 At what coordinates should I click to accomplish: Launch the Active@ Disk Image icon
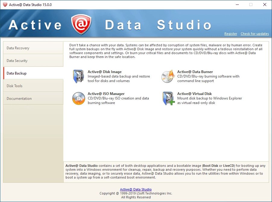click(78, 76)
